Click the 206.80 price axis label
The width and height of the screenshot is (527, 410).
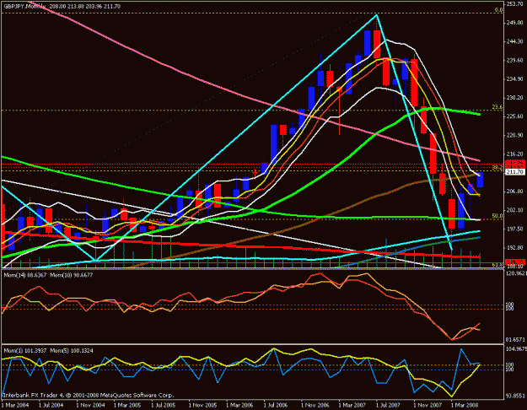[517, 191]
